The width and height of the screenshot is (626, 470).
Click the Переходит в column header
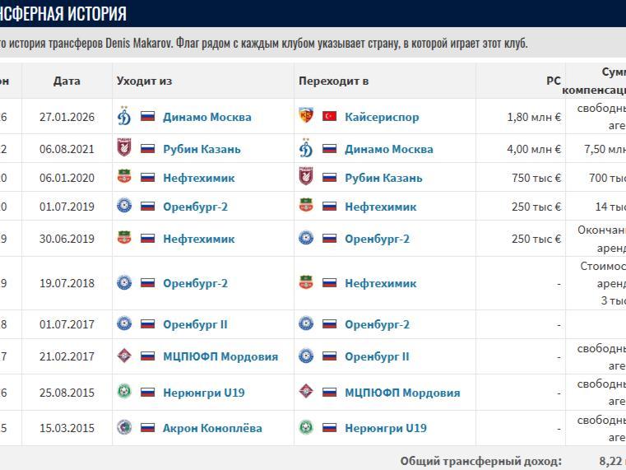[333, 81]
